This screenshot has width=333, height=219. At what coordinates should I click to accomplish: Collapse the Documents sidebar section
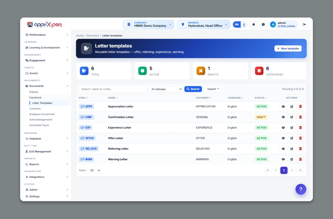pos(47,86)
